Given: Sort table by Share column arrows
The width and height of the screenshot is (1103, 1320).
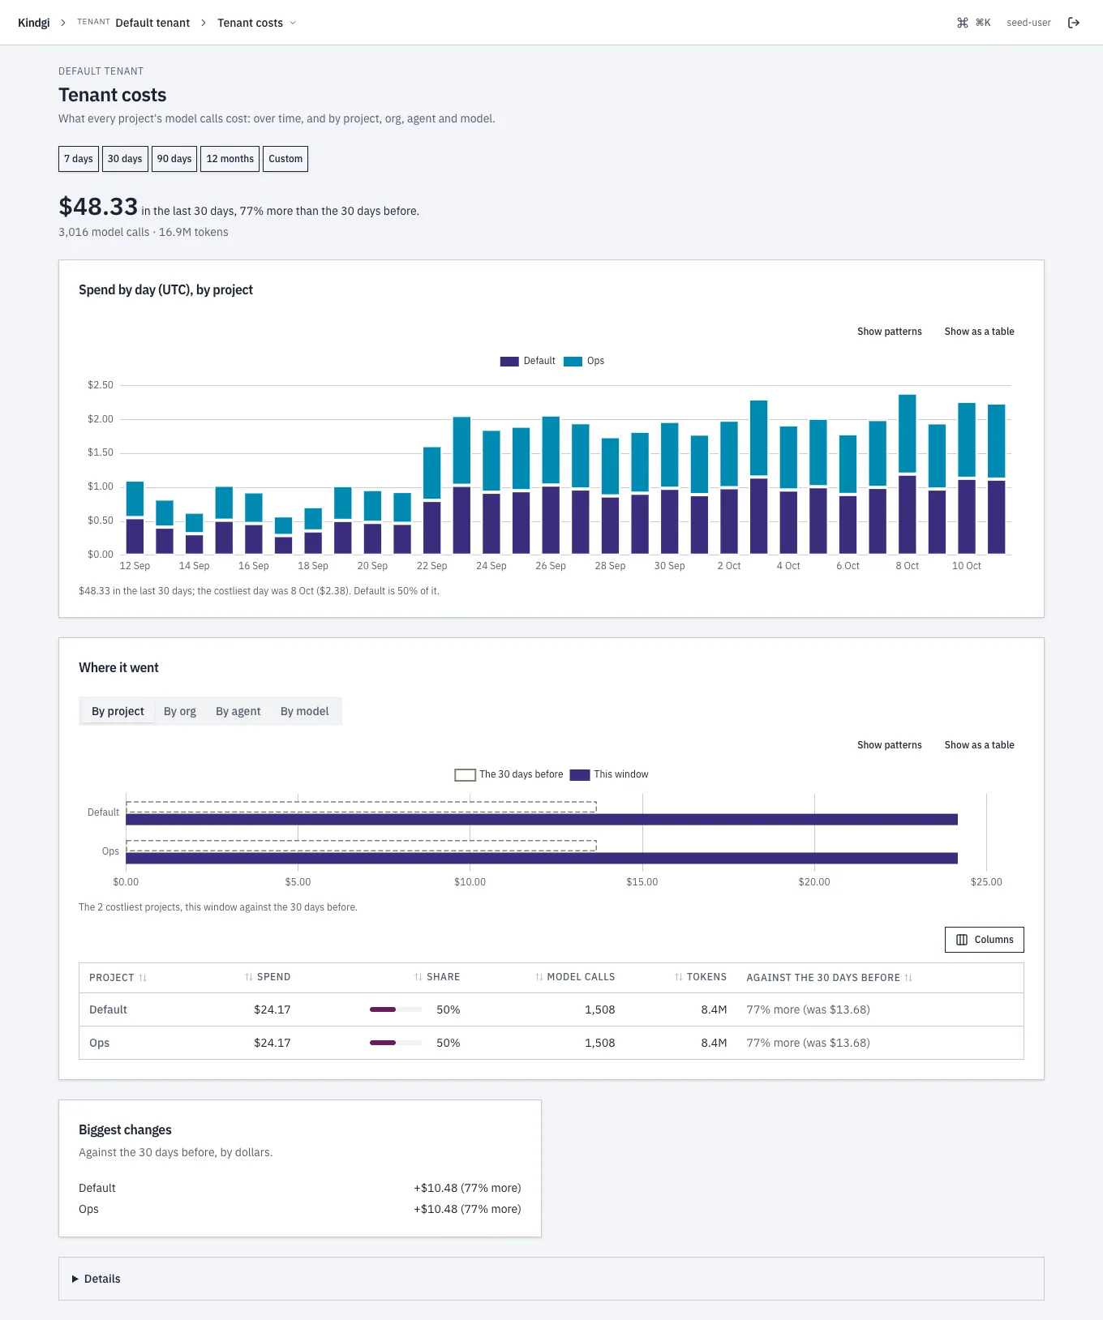Looking at the screenshot, I should pyautogui.click(x=418, y=978).
